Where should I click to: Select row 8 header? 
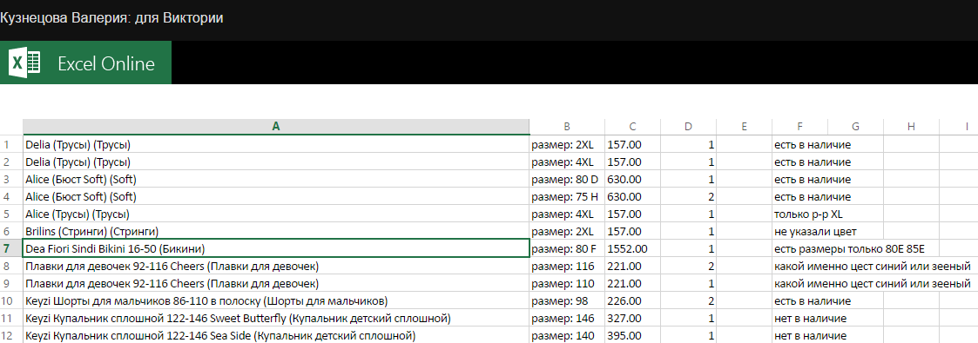[x=11, y=267]
